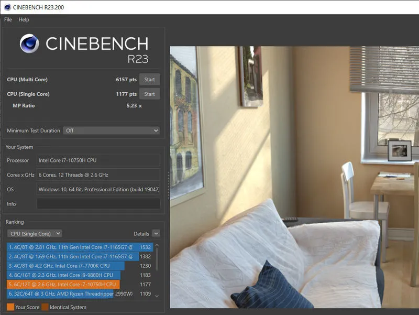The width and height of the screenshot is (419, 315).
Task: Click the orange Your Score legend swatch
Action: tap(10, 307)
